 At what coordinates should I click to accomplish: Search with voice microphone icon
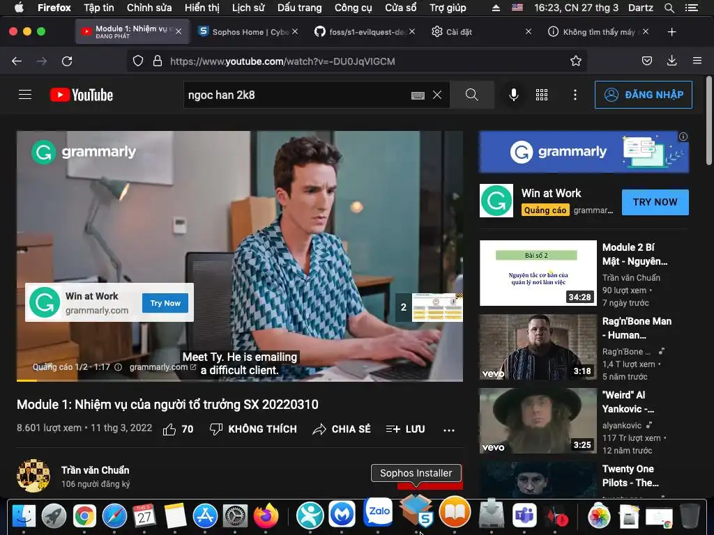(514, 95)
